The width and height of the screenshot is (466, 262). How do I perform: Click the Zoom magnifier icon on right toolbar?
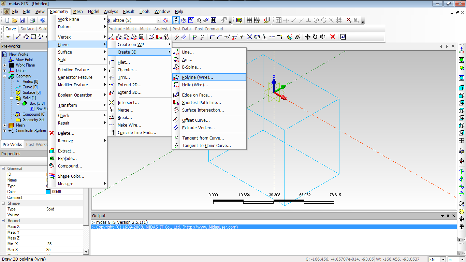click(462, 204)
